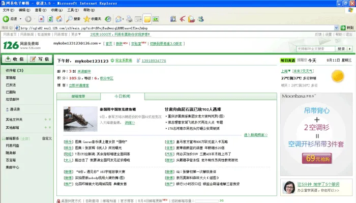Viewport: 356px width, 203px height.
Task: Click the 通讯录 contacts icon in the sidebar
Action: coord(7,109)
